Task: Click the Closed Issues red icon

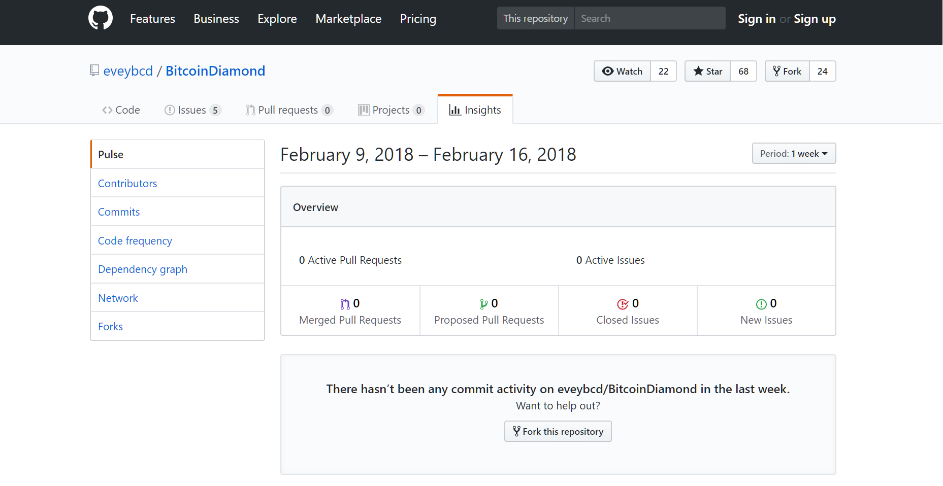Action: (x=623, y=304)
